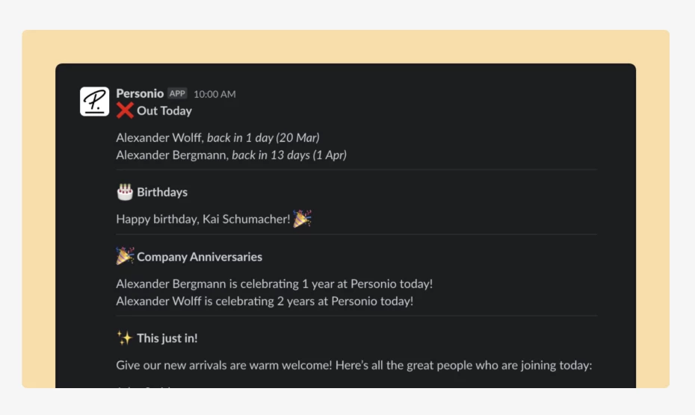The width and height of the screenshot is (695, 415).
Task: Click party popper beside Company Anniversaries
Action: coord(125,256)
